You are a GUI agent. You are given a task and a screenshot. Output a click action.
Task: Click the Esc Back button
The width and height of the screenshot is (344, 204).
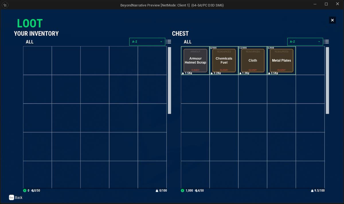coord(16,197)
